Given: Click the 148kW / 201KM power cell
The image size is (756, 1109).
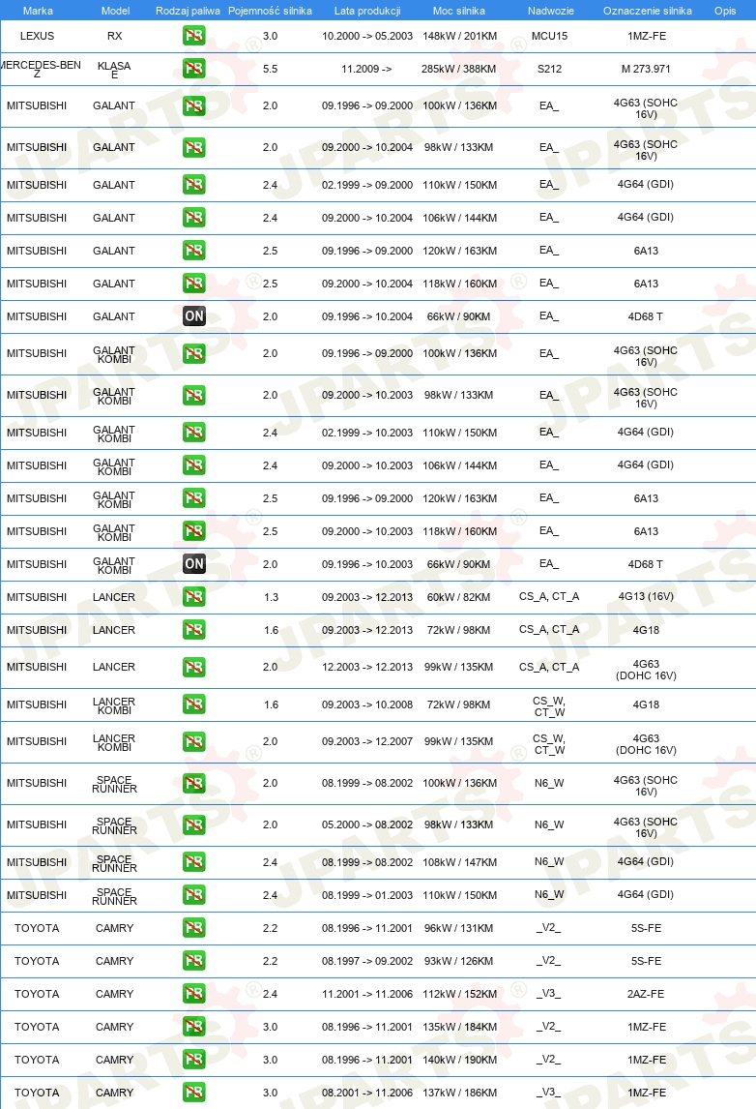Looking at the screenshot, I should coord(459,36).
